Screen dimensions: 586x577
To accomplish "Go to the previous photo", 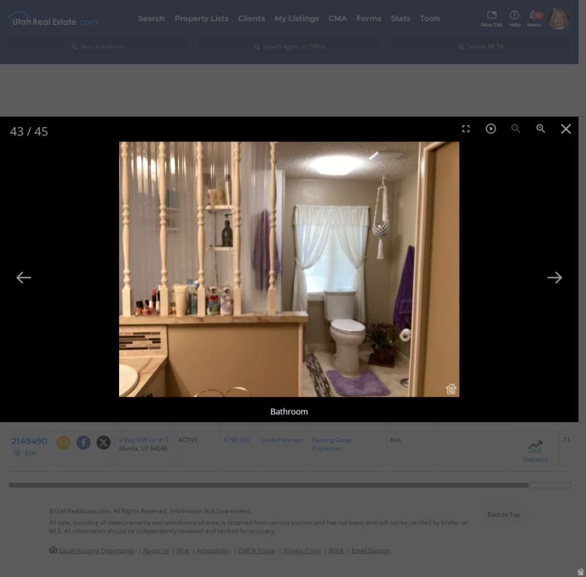I will [23, 277].
